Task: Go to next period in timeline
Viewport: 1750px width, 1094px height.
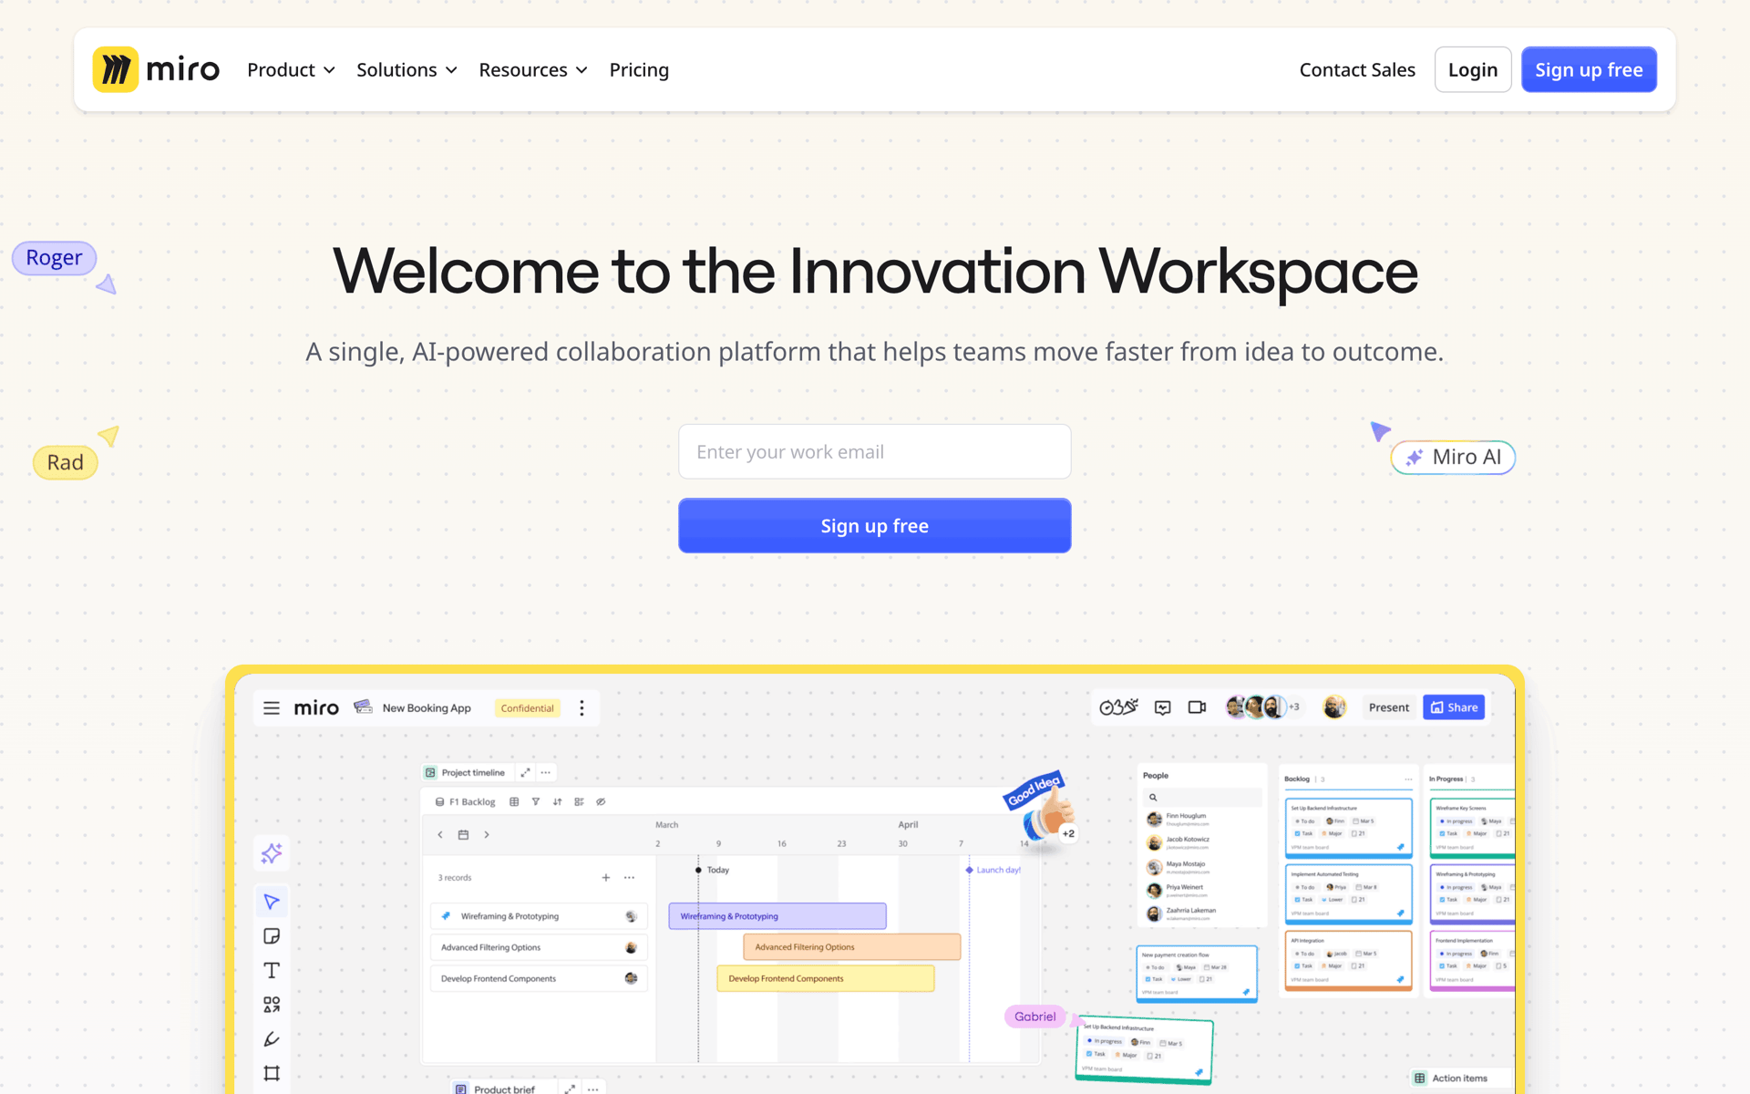Action: point(487,834)
